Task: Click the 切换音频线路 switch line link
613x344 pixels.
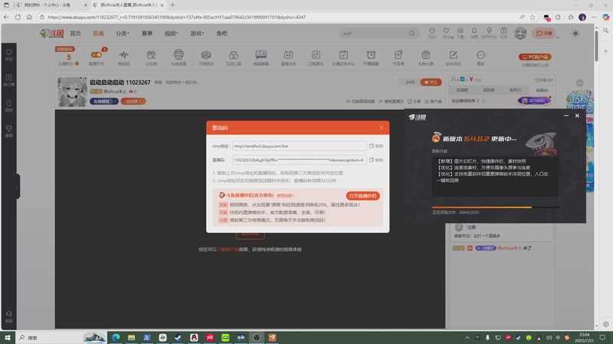Action: pyautogui.click(x=360, y=102)
